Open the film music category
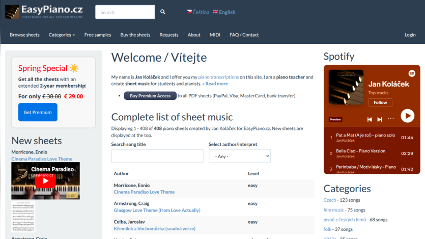Screen dimensions: 425x239 333,210
